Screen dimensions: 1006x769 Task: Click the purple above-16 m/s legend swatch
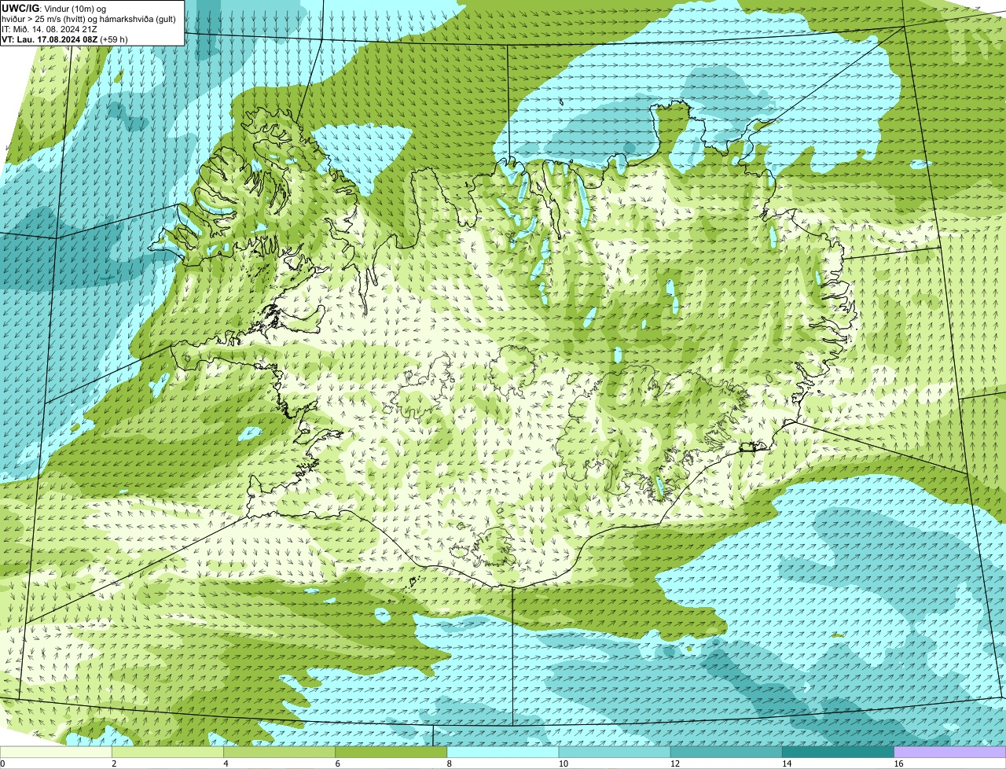950,752
